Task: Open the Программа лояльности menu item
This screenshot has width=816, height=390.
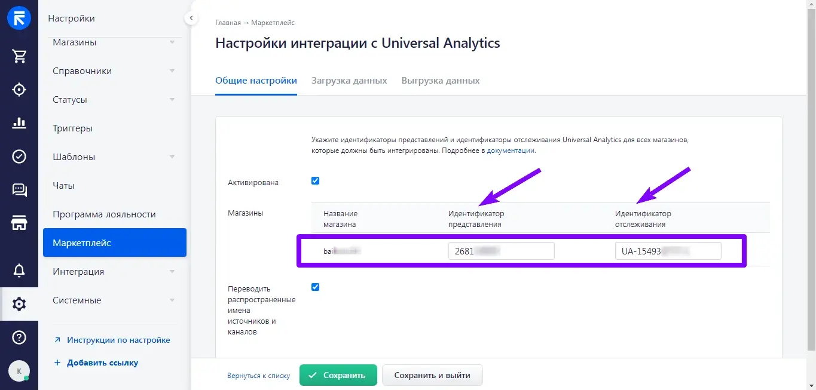Action: [x=115, y=214]
